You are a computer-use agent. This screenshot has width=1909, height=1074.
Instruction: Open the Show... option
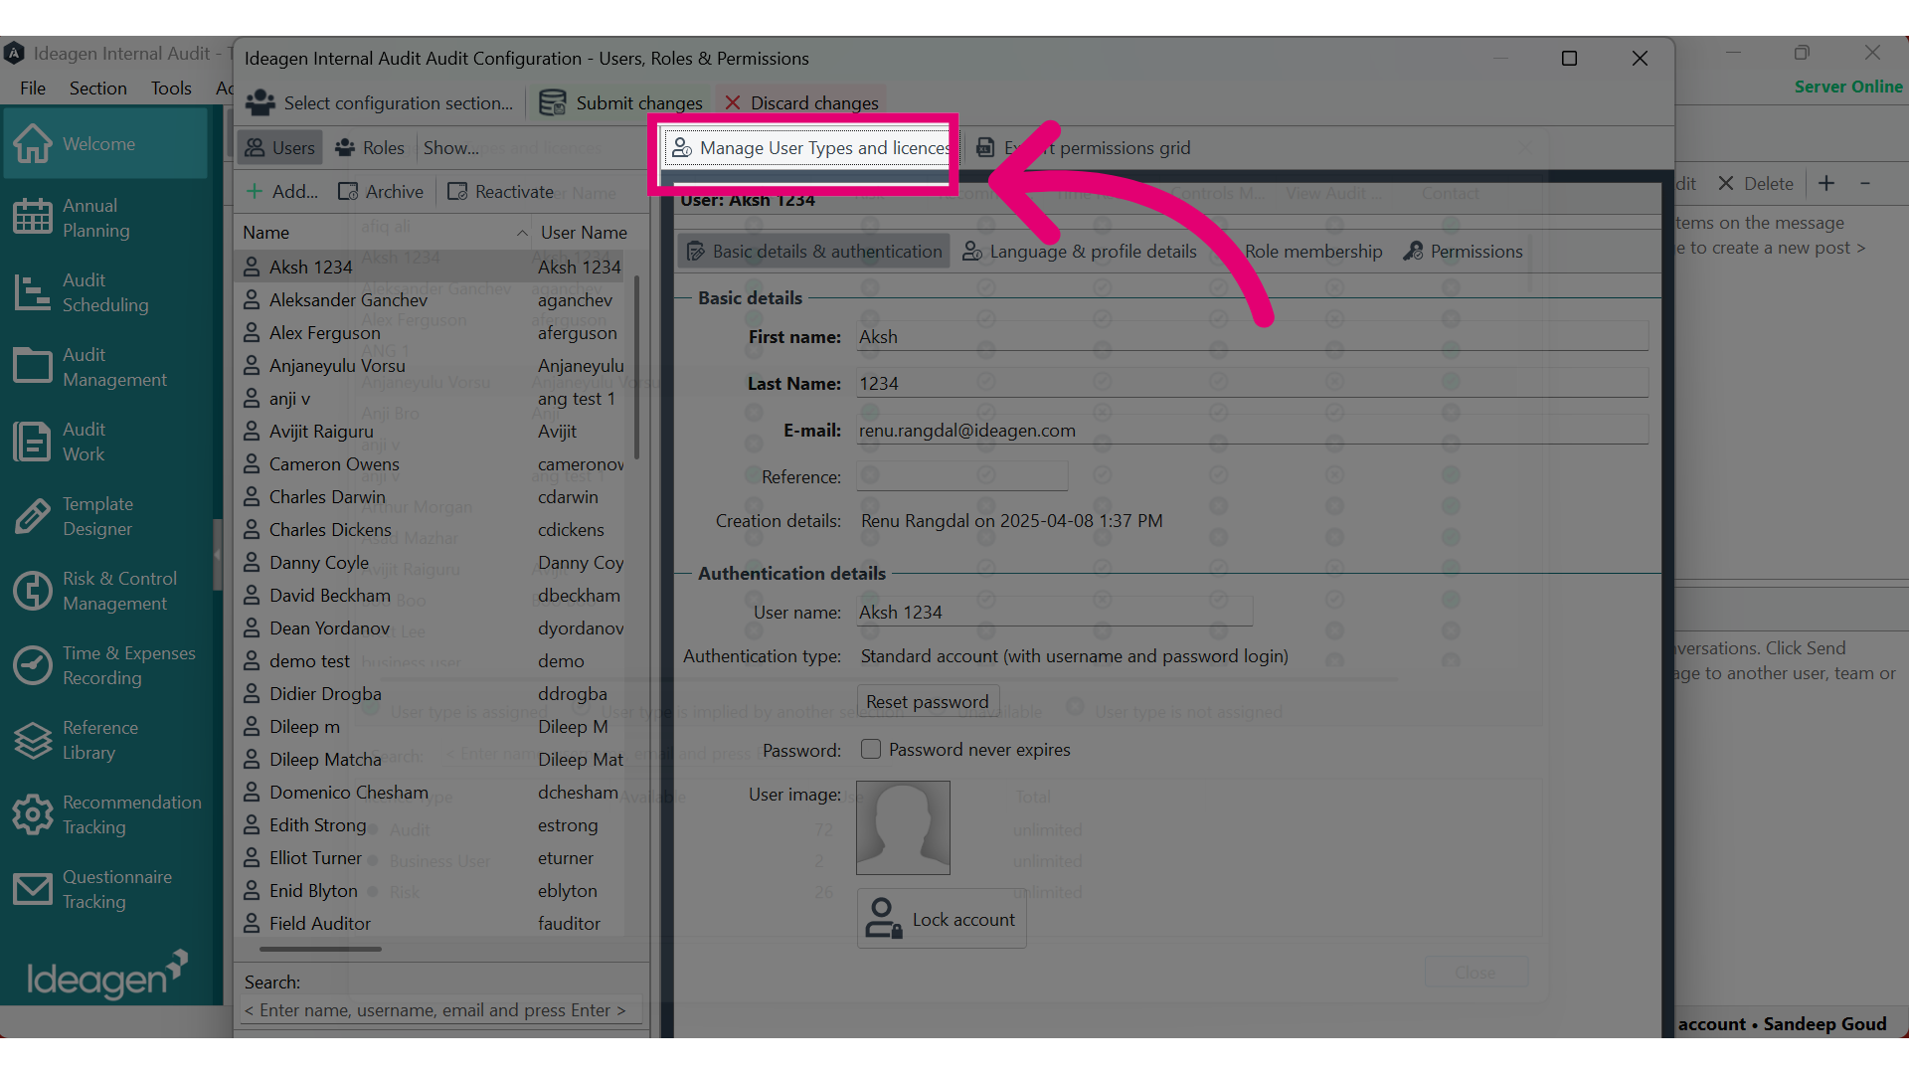[x=450, y=148]
